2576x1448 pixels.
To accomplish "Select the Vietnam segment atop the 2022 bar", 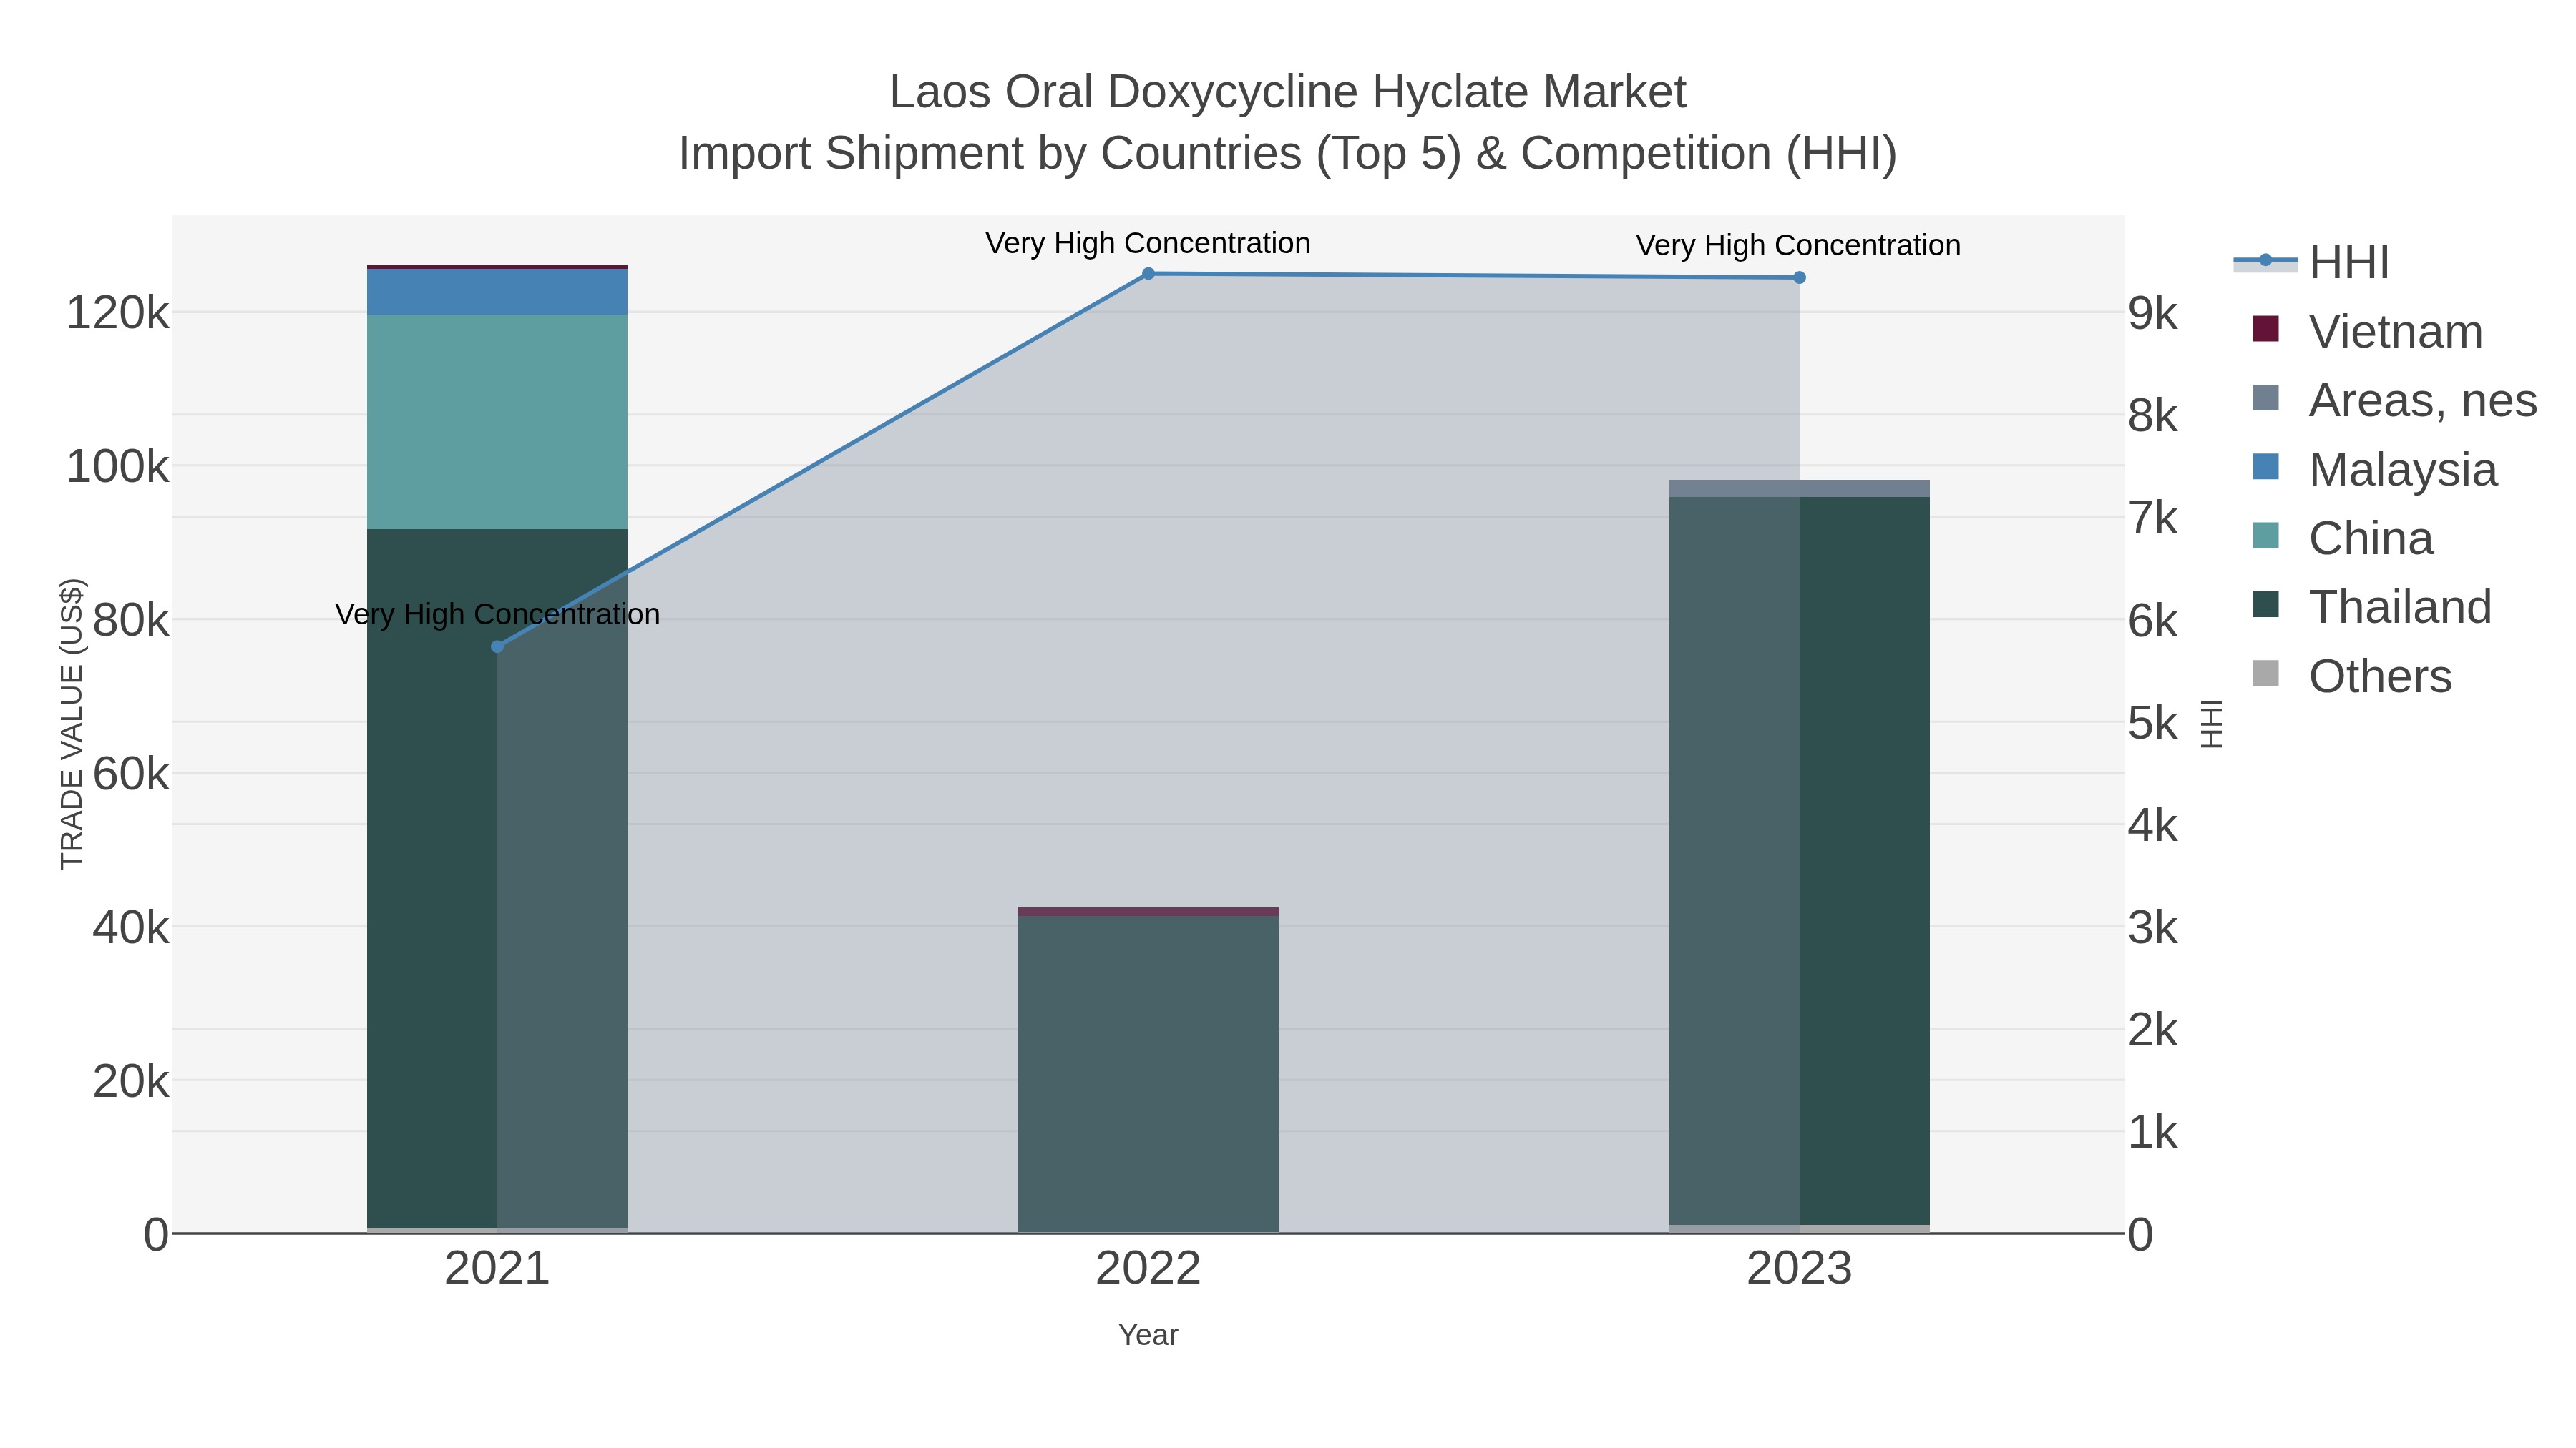I will 1148,912.
